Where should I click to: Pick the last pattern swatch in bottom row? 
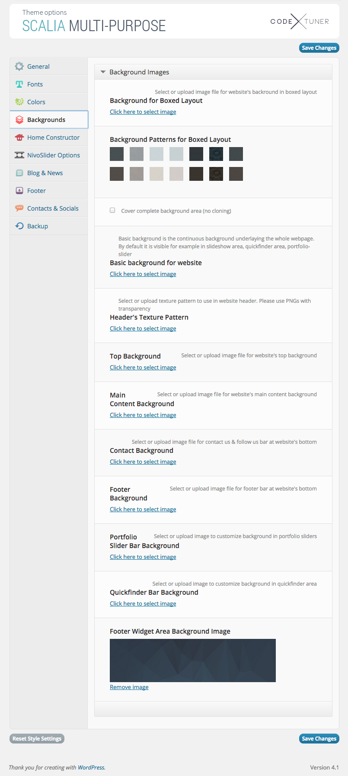[x=236, y=174]
